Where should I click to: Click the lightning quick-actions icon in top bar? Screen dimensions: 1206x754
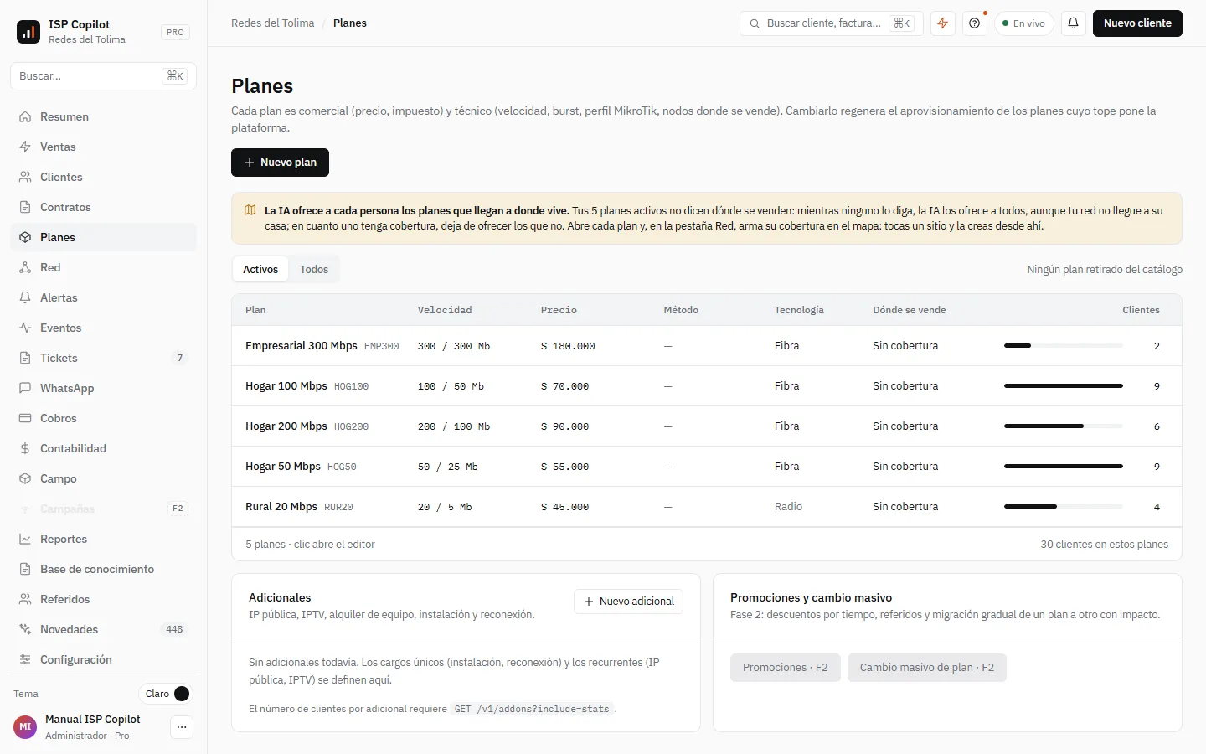coord(943,23)
